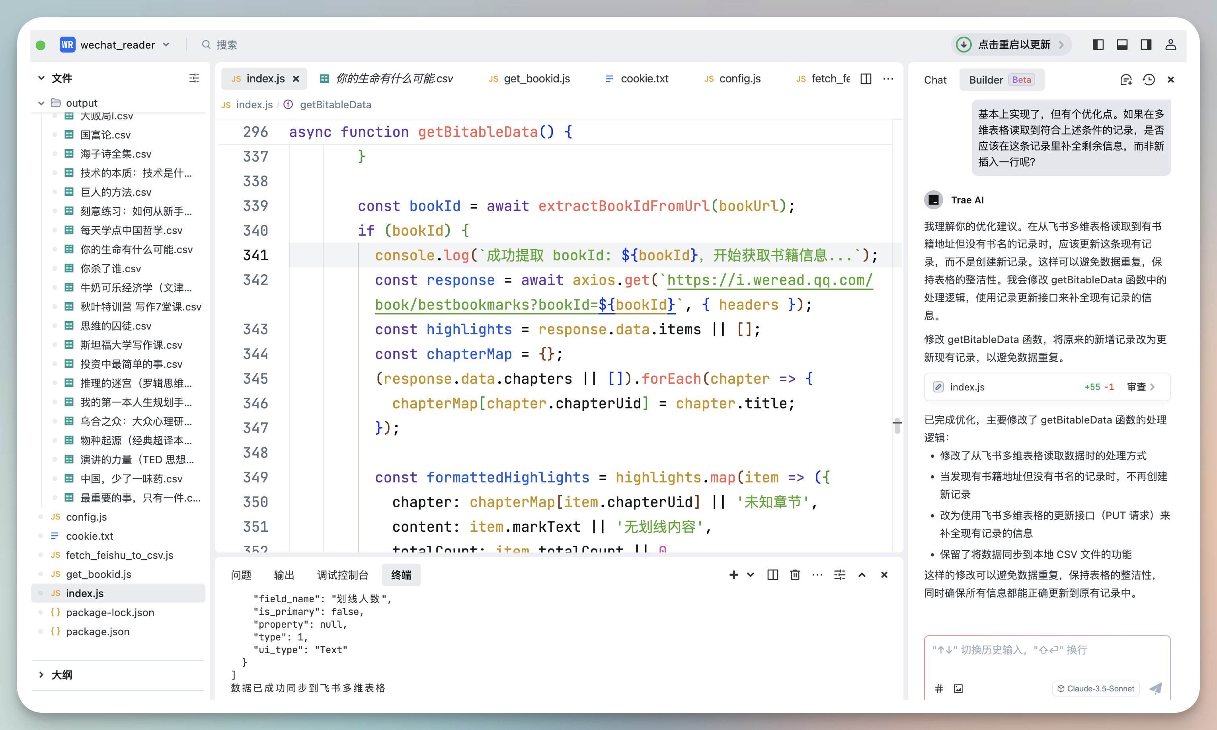Screen dimensions: 1217x730
Task: Toggle the right sidebar layout icon
Action: pos(1146,45)
